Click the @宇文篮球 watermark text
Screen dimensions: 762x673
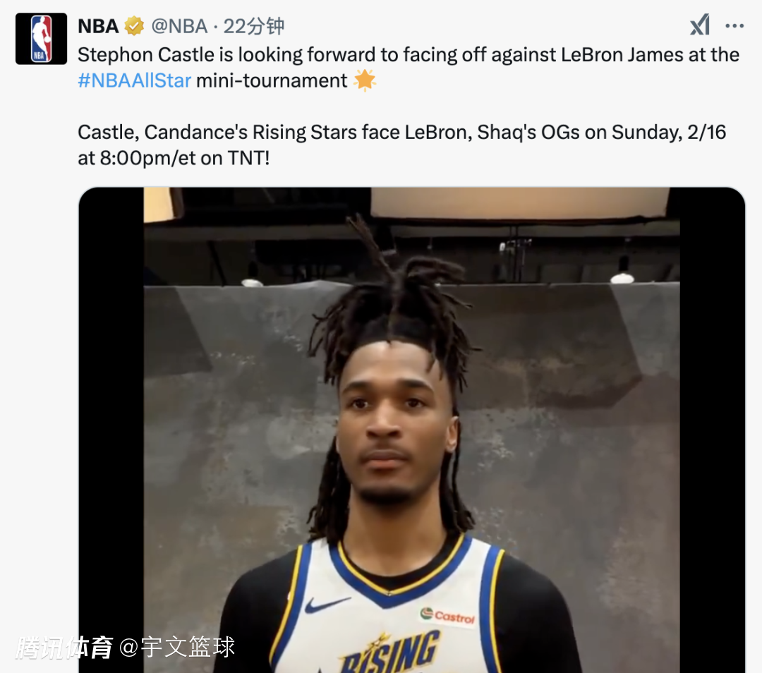click(177, 647)
